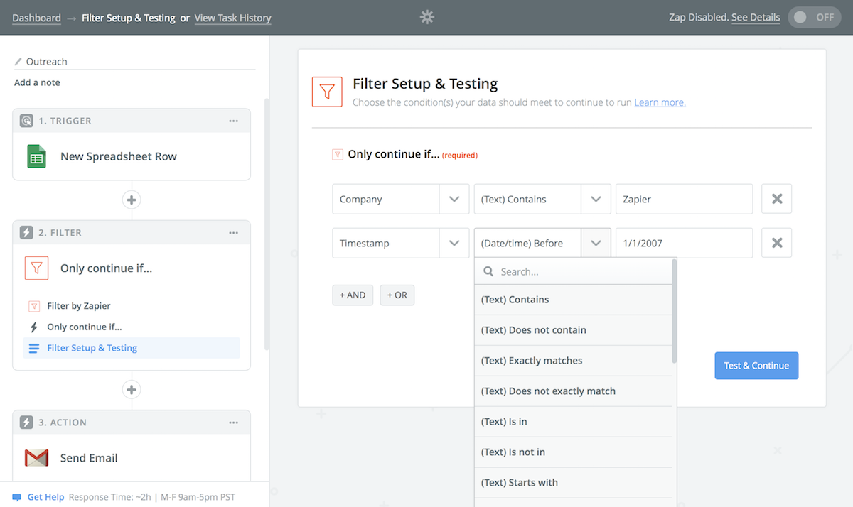Open the Timestamp field dropdown arrow

(x=454, y=243)
